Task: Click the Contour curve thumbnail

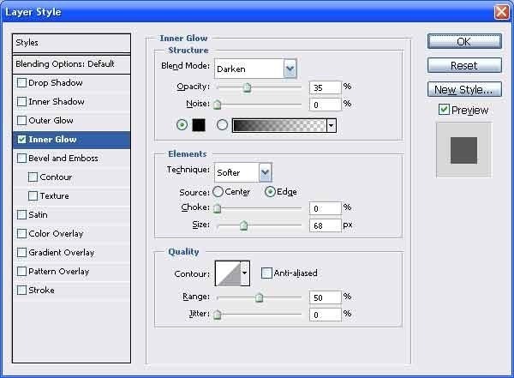Action: click(x=228, y=273)
